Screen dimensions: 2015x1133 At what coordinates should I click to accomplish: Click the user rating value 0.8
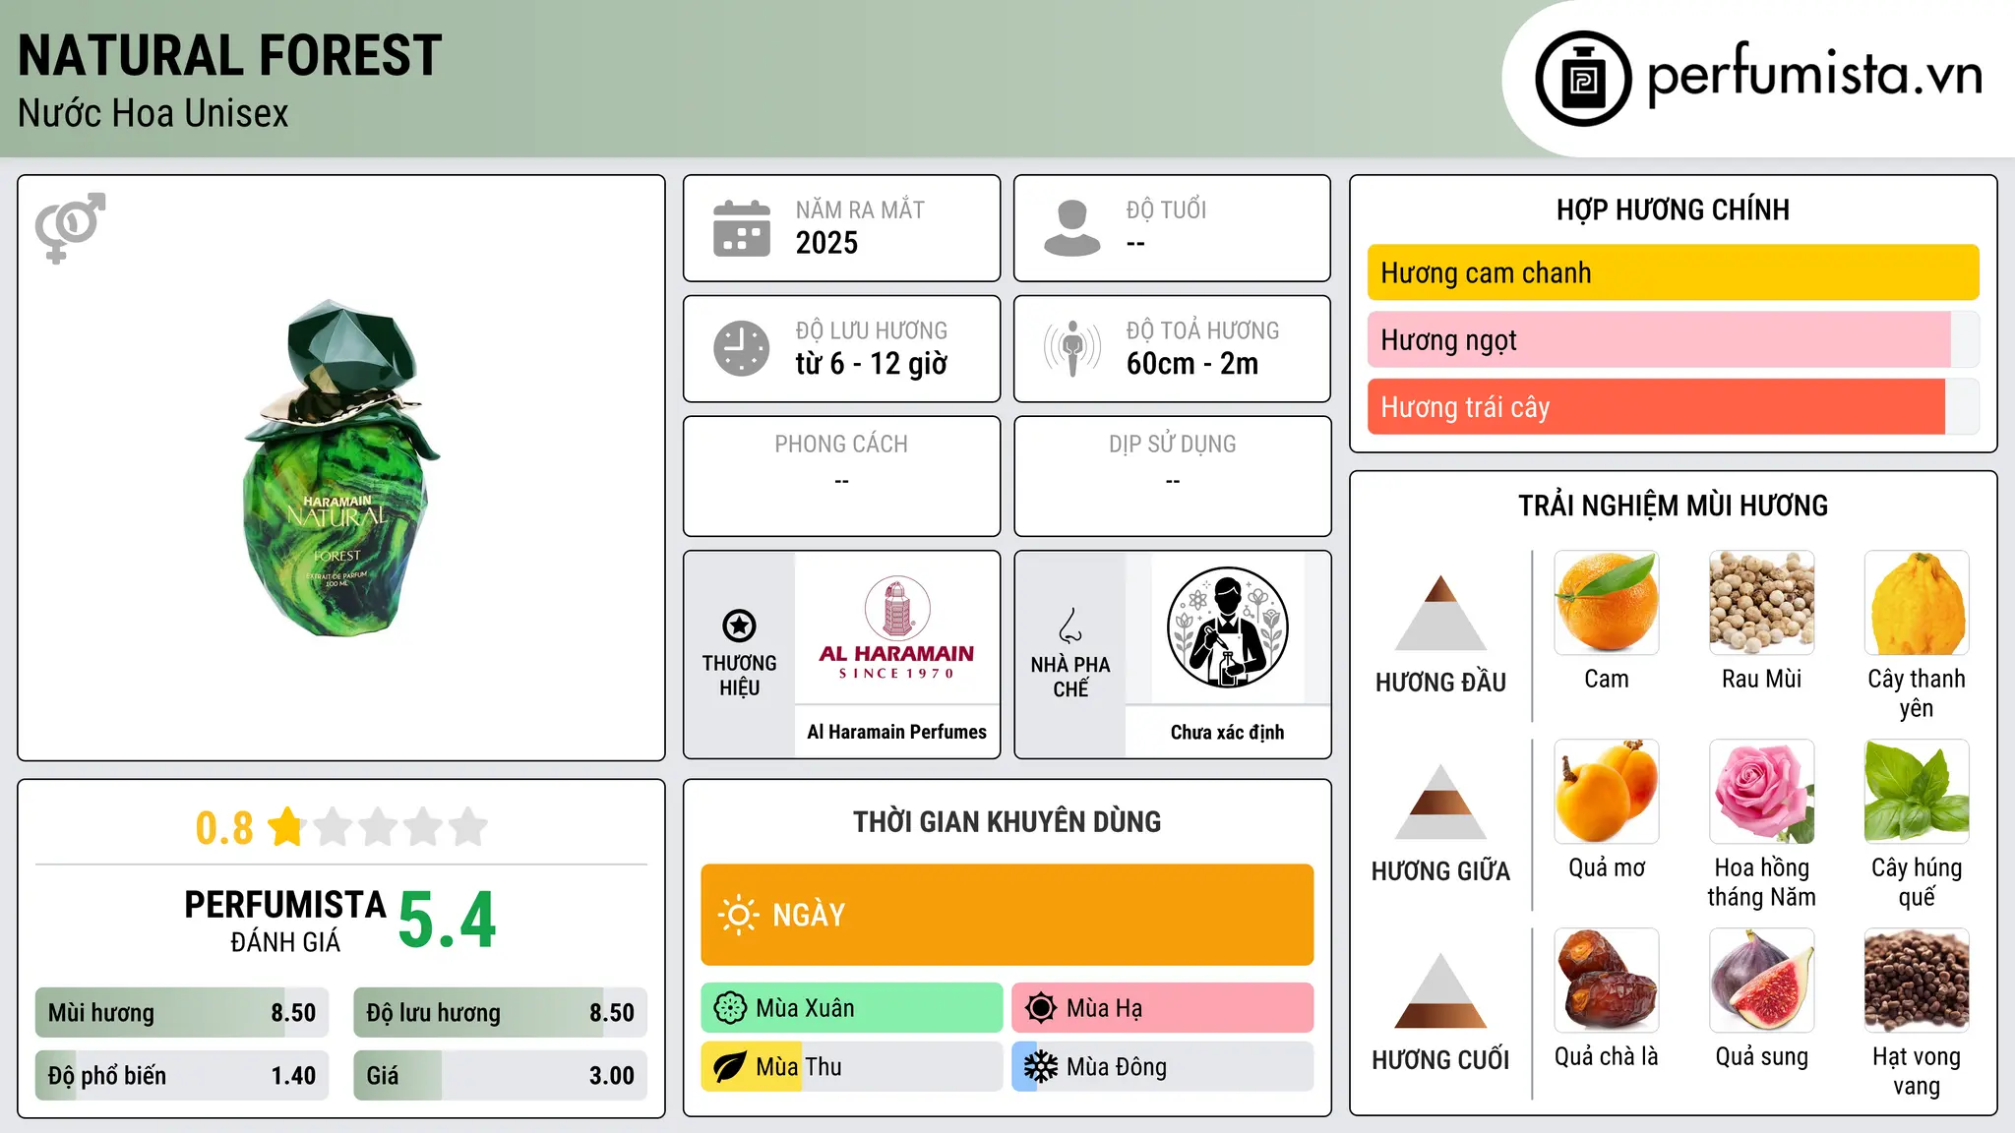point(224,828)
